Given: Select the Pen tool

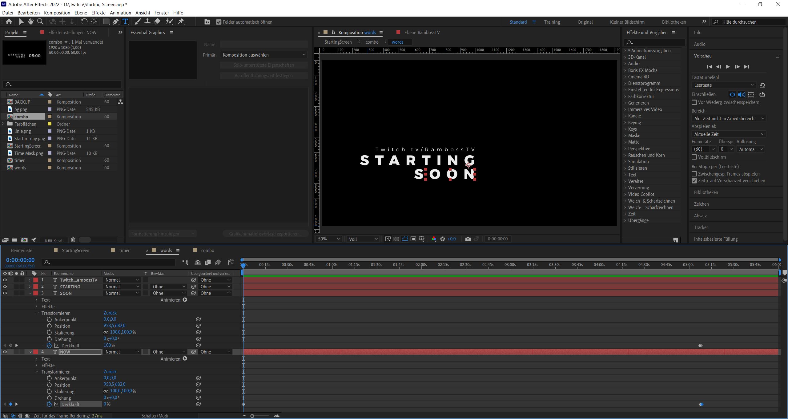Looking at the screenshot, I should pos(115,22).
